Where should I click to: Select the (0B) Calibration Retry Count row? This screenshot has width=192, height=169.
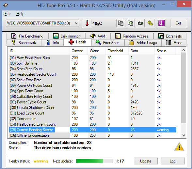pyautogui.click(x=93, y=97)
